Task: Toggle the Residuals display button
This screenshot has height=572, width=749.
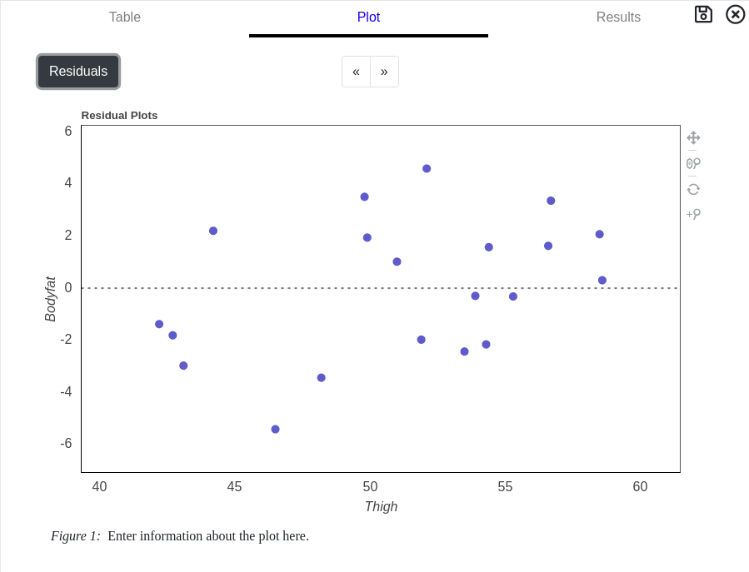Action: (77, 72)
